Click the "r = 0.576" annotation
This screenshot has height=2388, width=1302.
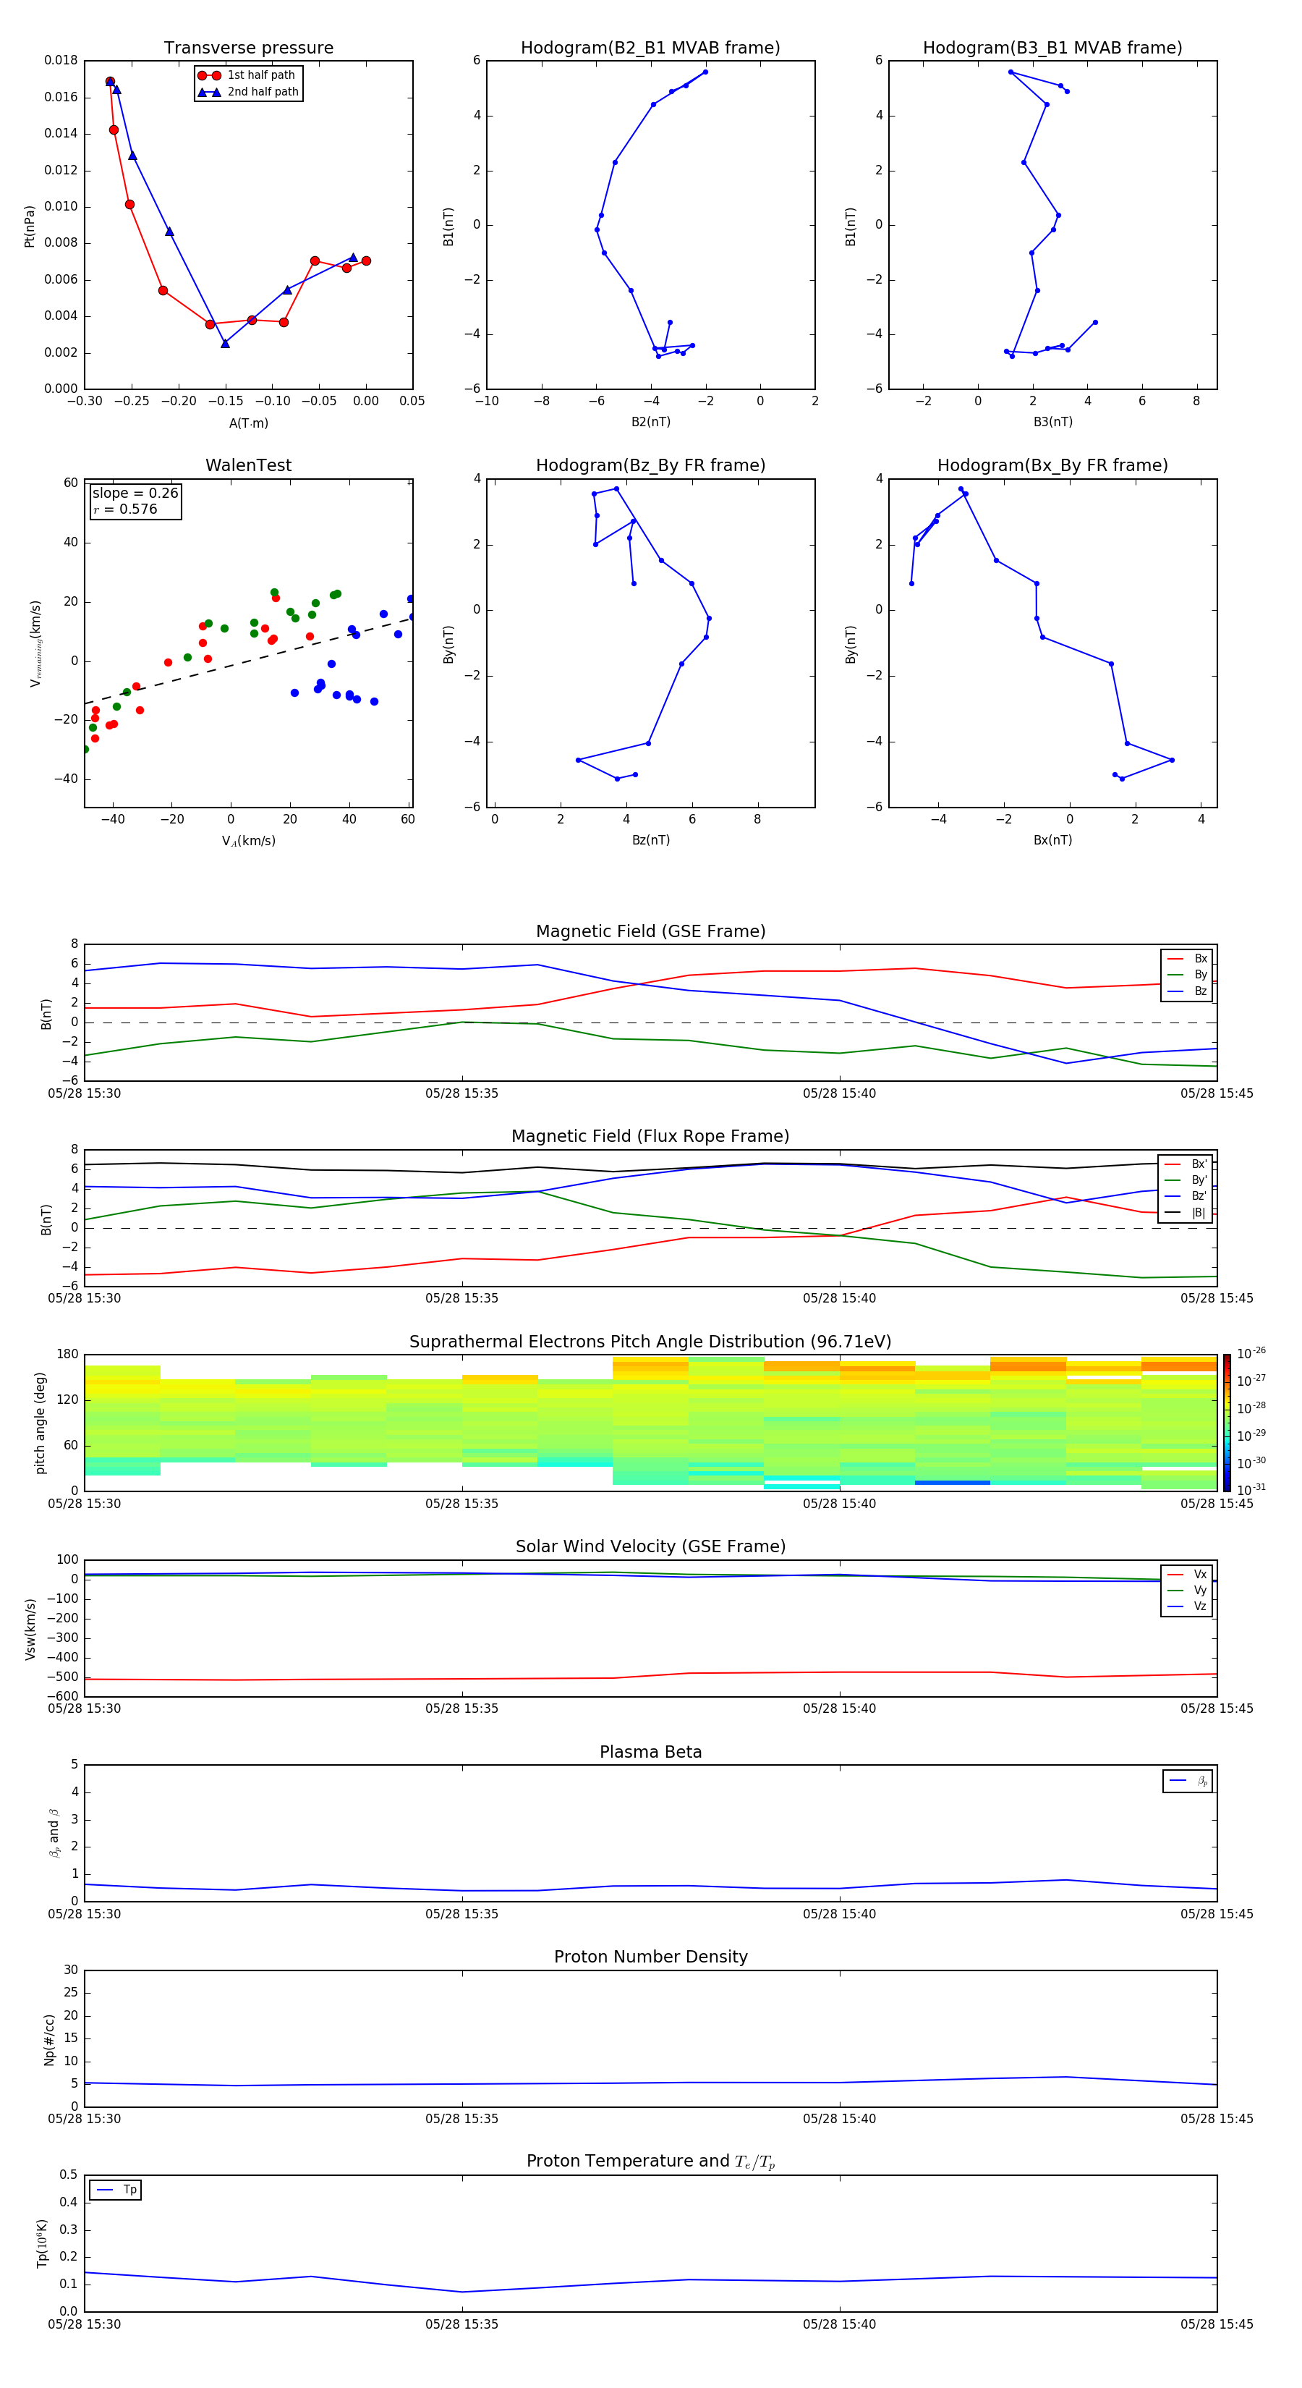pos(125,510)
